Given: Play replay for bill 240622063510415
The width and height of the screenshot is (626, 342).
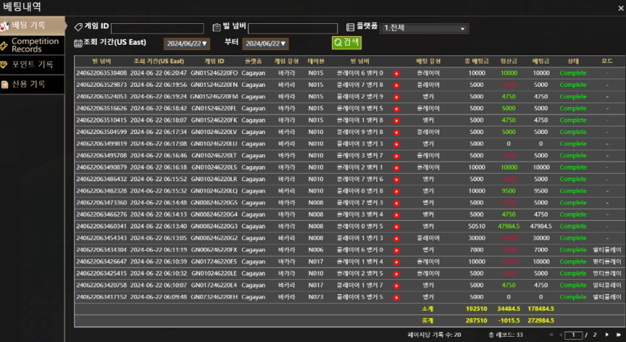Looking at the screenshot, I should [x=397, y=120].
